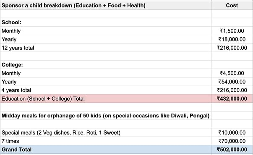Click the Special meals description cell
Image resolution: width=253 pixels, height=155 pixels.
pyautogui.click(x=106, y=133)
